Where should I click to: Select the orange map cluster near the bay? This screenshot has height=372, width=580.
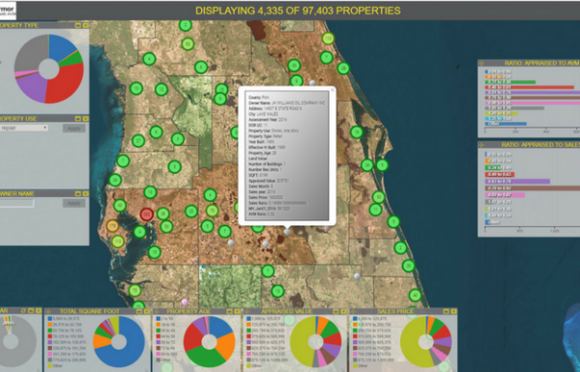click(x=112, y=225)
